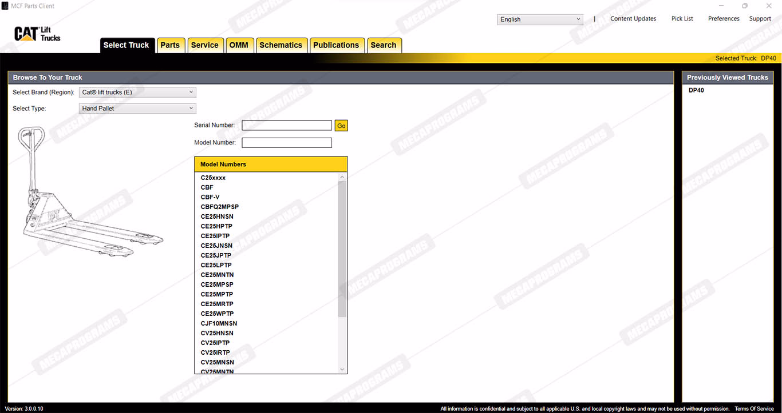Open the Pick List link
The height and width of the screenshot is (413, 782).
[682, 19]
